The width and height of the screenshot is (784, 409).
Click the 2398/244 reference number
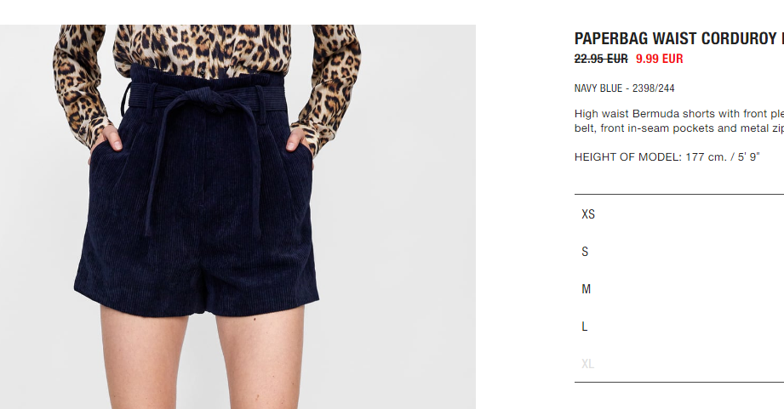tap(654, 88)
